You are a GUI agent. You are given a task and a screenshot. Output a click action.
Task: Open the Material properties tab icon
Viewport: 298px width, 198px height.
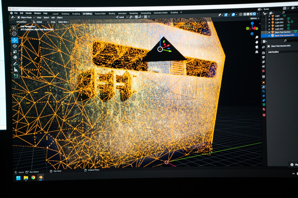coord(264,109)
